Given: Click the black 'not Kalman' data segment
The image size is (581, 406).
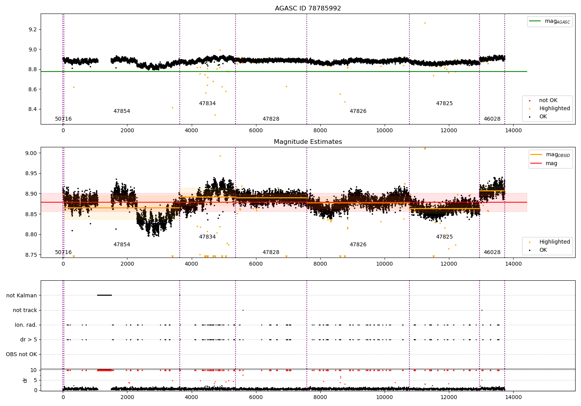Looking at the screenshot, I should point(104,295).
